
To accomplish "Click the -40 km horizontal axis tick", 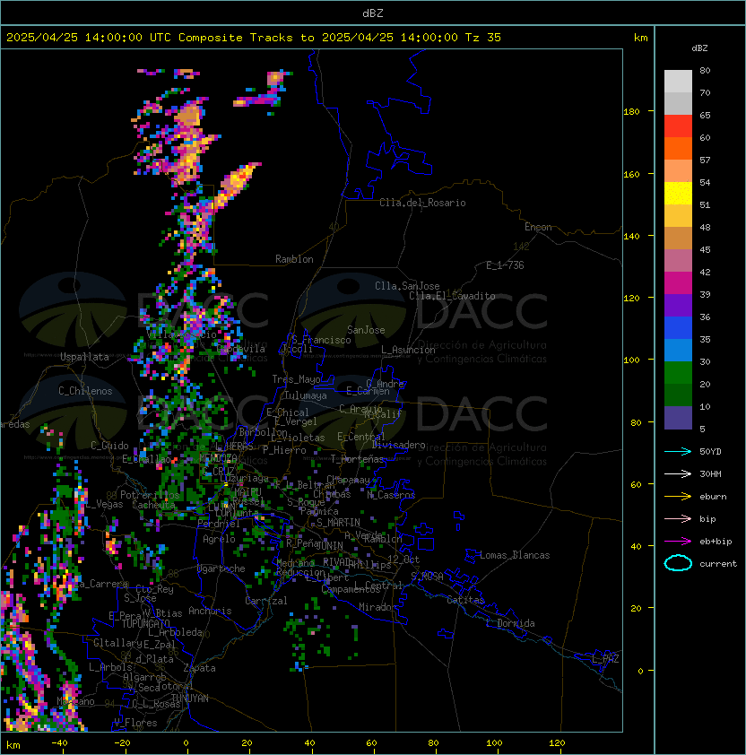I will pos(59,743).
